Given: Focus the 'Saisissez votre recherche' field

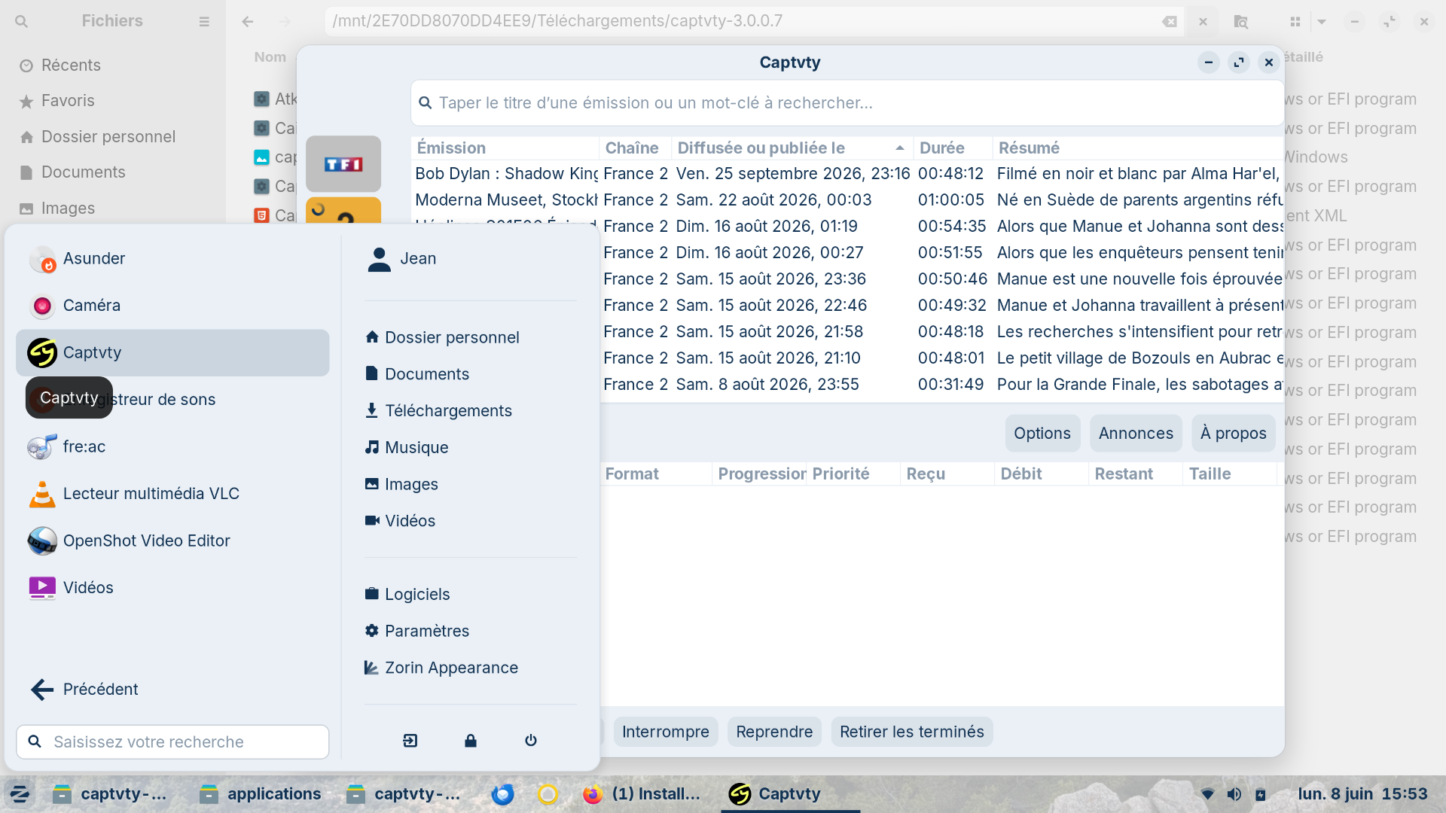Looking at the screenshot, I should click(x=172, y=742).
